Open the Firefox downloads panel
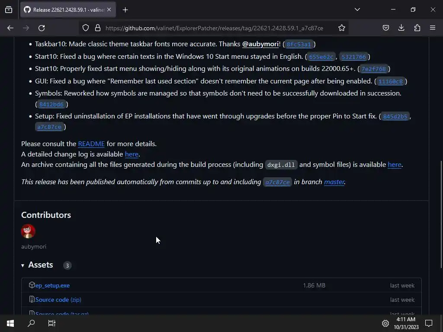 tap(401, 28)
